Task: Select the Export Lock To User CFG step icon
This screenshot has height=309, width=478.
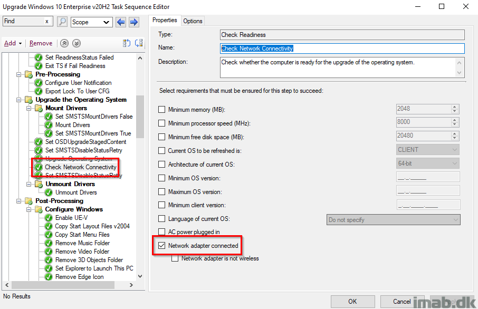Action: click(x=39, y=91)
